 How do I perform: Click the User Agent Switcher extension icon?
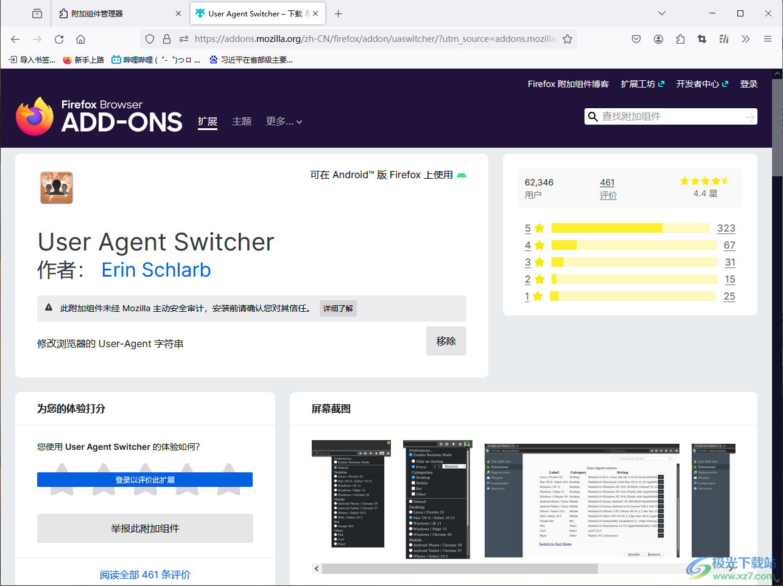click(x=57, y=187)
